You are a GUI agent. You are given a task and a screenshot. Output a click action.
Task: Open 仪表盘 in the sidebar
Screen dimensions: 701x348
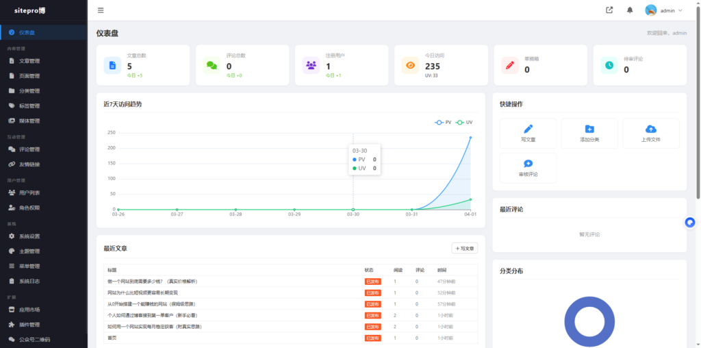43,32
